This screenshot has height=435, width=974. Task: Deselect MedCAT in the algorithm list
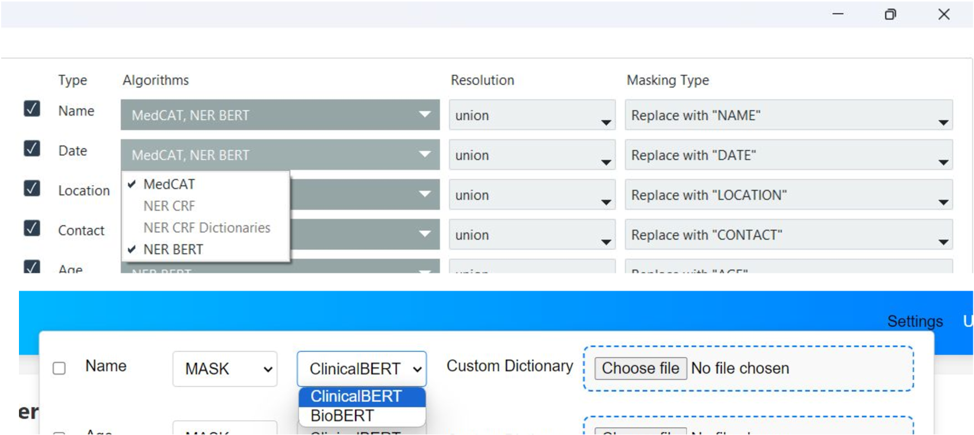tap(169, 184)
